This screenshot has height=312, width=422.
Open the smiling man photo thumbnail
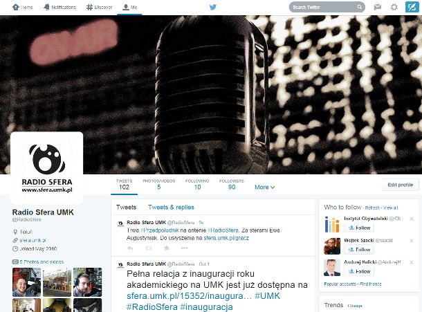[x=27, y=282]
